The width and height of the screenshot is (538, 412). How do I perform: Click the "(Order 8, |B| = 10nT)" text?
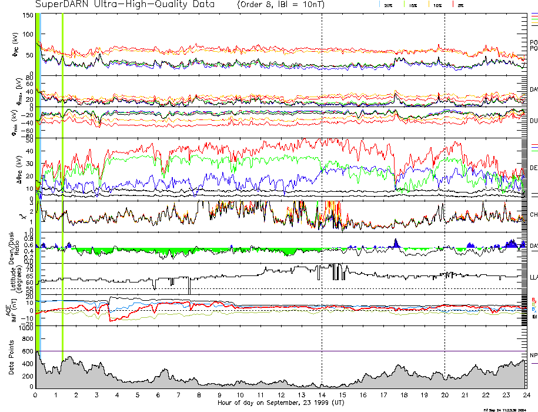[x=278, y=5]
